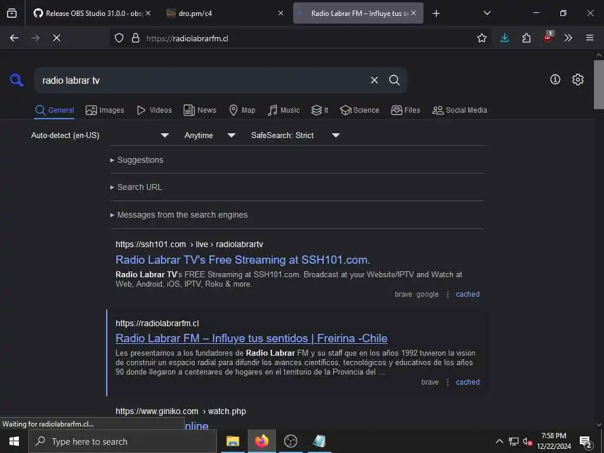Open the Anytime time range dropdown
The height and width of the screenshot is (453, 604).
210,135
